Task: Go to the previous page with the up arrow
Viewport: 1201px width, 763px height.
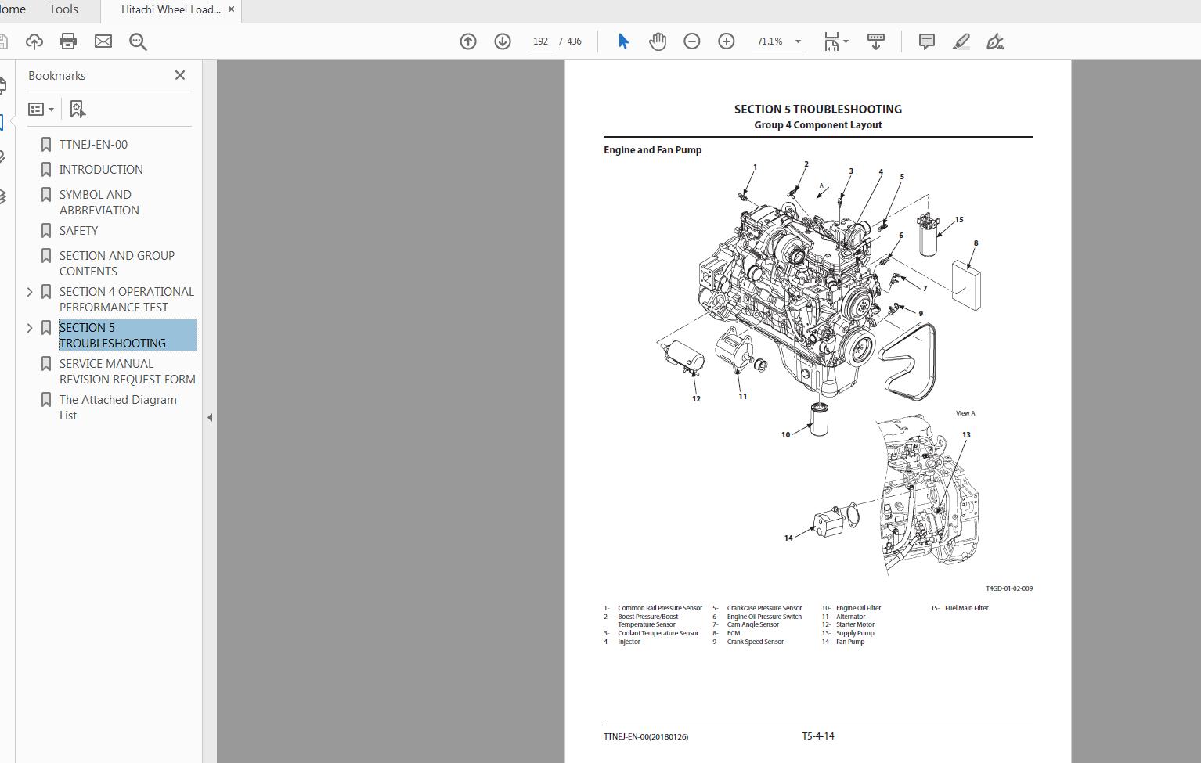Action: pos(468,41)
